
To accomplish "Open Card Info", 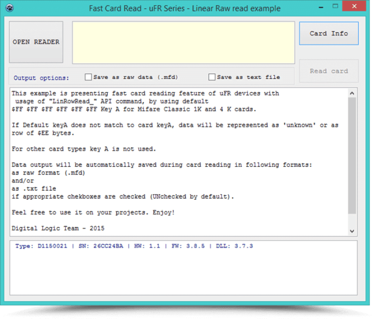I will click(x=329, y=33).
